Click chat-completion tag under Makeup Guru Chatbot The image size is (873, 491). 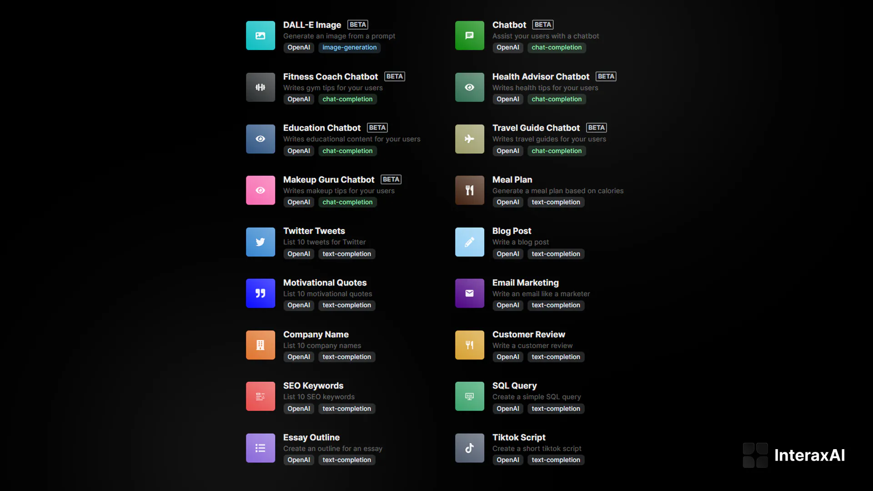[347, 203]
